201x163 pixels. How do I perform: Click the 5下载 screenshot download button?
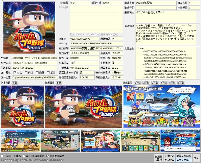pyautogui.click(x=172, y=83)
